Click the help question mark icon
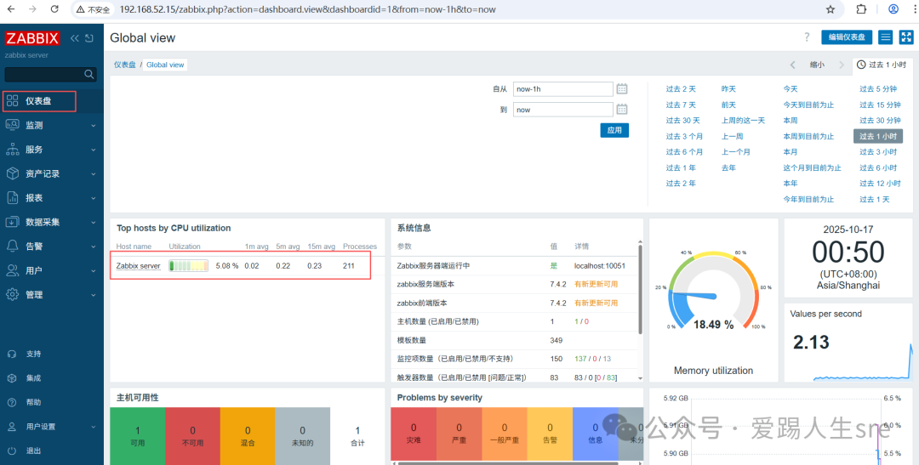919x465 pixels. pyautogui.click(x=807, y=37)
